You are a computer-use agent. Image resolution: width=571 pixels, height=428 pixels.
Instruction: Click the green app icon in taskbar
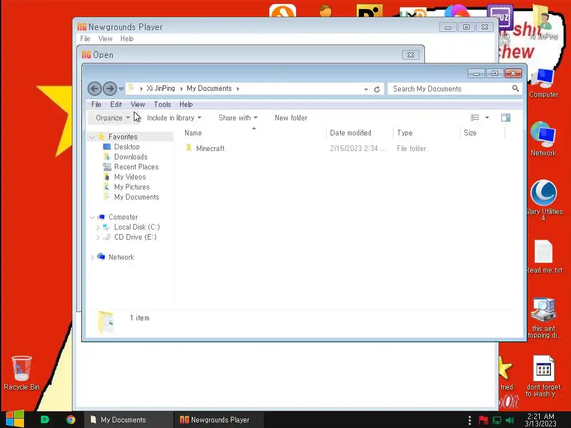tap(45, 420)
